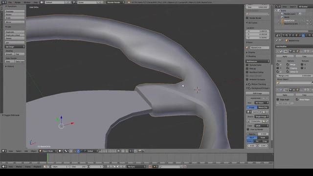313x176 pixels.
Task: Click the Duplicate button
Action: 15,32
